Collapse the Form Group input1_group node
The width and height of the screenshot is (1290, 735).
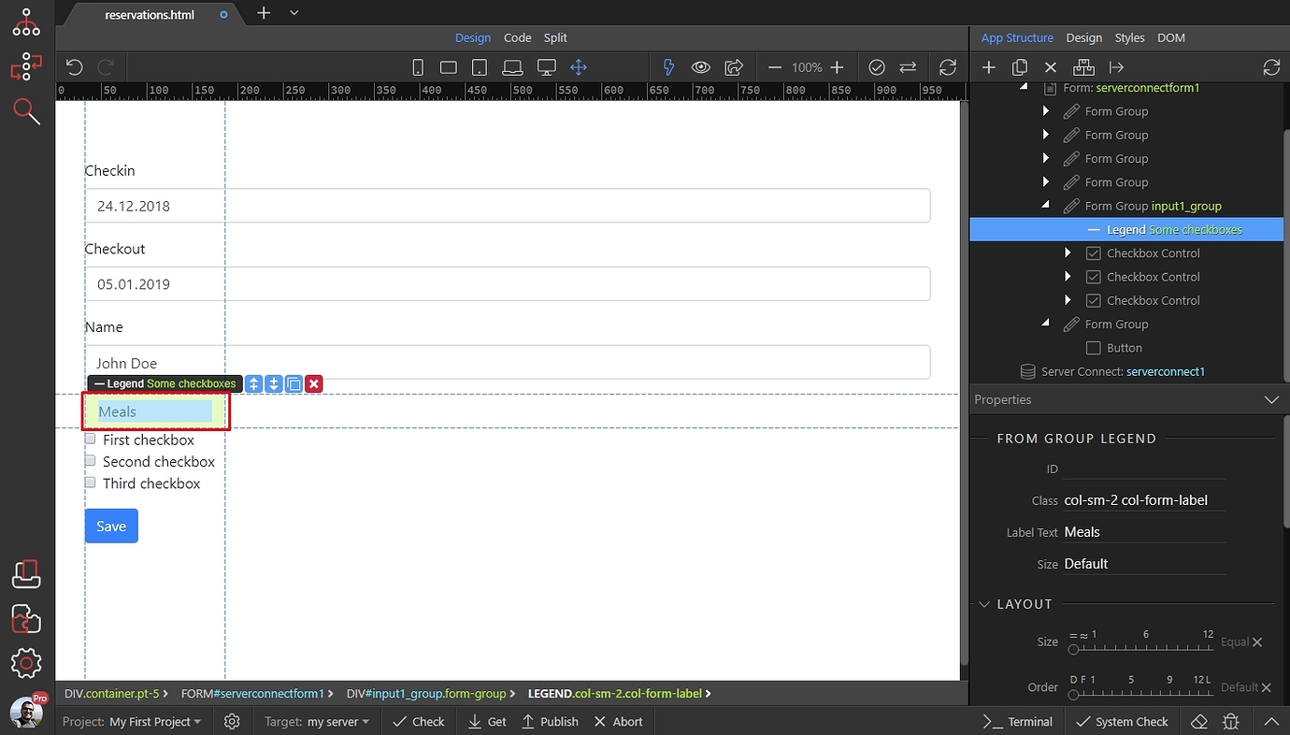coord(1045,206)
